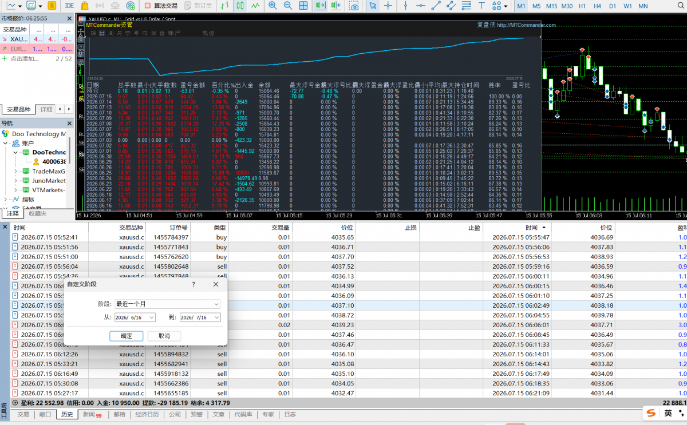The height and width of the screenshot is (425, 687).
Task: Expand the 指标 indicators node
Action: (6, 199)
